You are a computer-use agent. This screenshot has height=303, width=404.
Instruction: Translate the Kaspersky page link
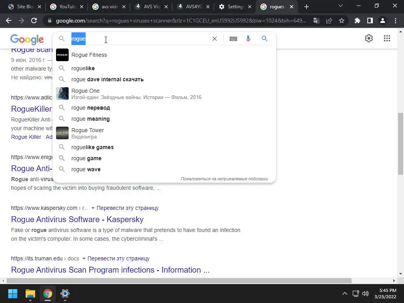tap(127, 208)
